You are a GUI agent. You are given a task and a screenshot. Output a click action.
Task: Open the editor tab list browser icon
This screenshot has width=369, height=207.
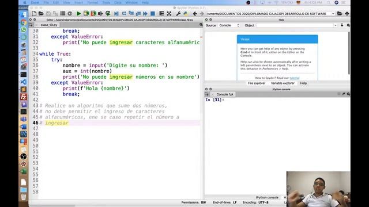[x=31, y=25]
